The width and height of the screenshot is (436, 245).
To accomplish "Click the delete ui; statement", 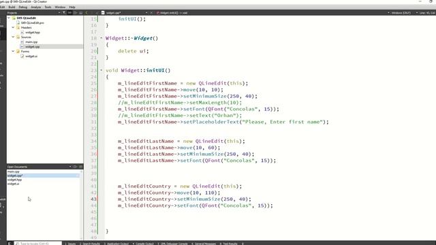I will 134,51.
